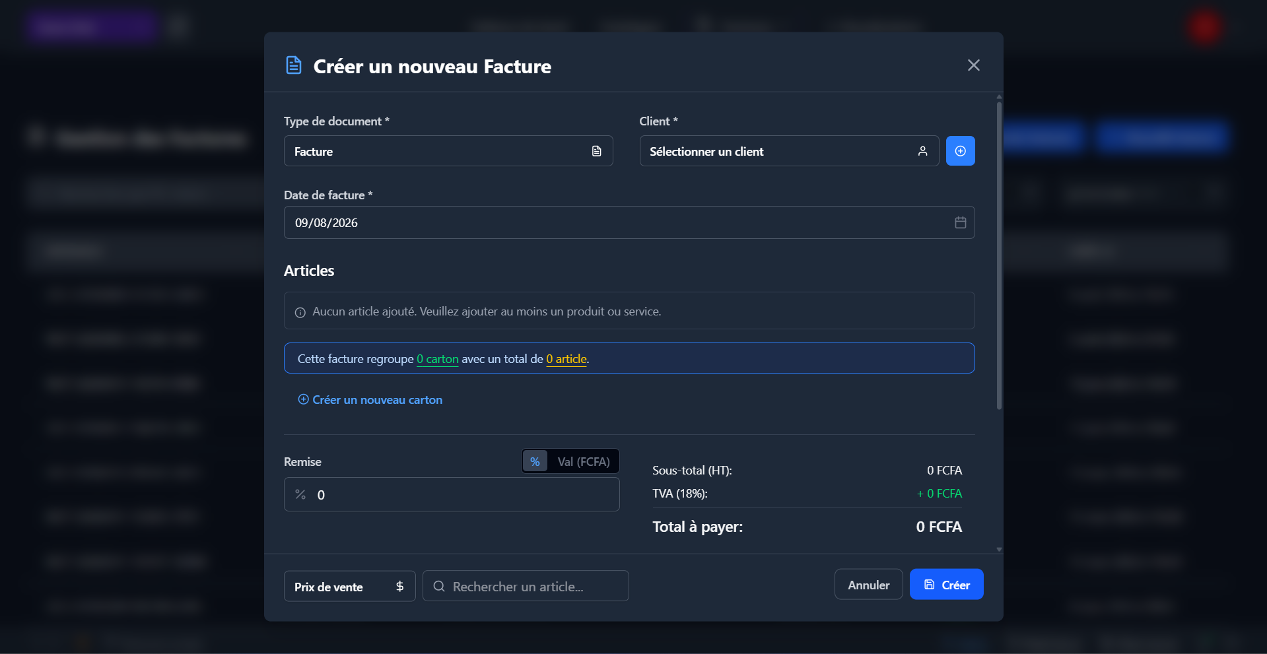
Task: Open the Prix de vente dropdown
Action: pyautogui.click(x=349, y=586)
